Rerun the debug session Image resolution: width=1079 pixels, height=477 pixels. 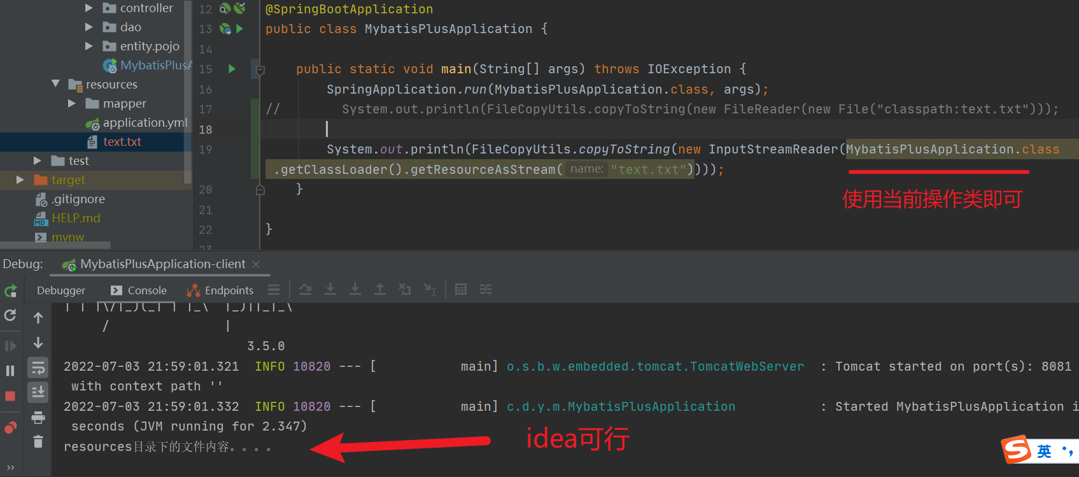[x=11, y=291]
